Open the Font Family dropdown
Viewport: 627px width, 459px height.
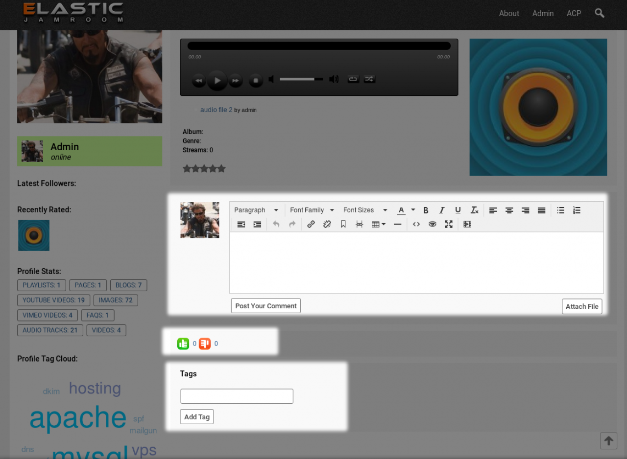point(312,210)
